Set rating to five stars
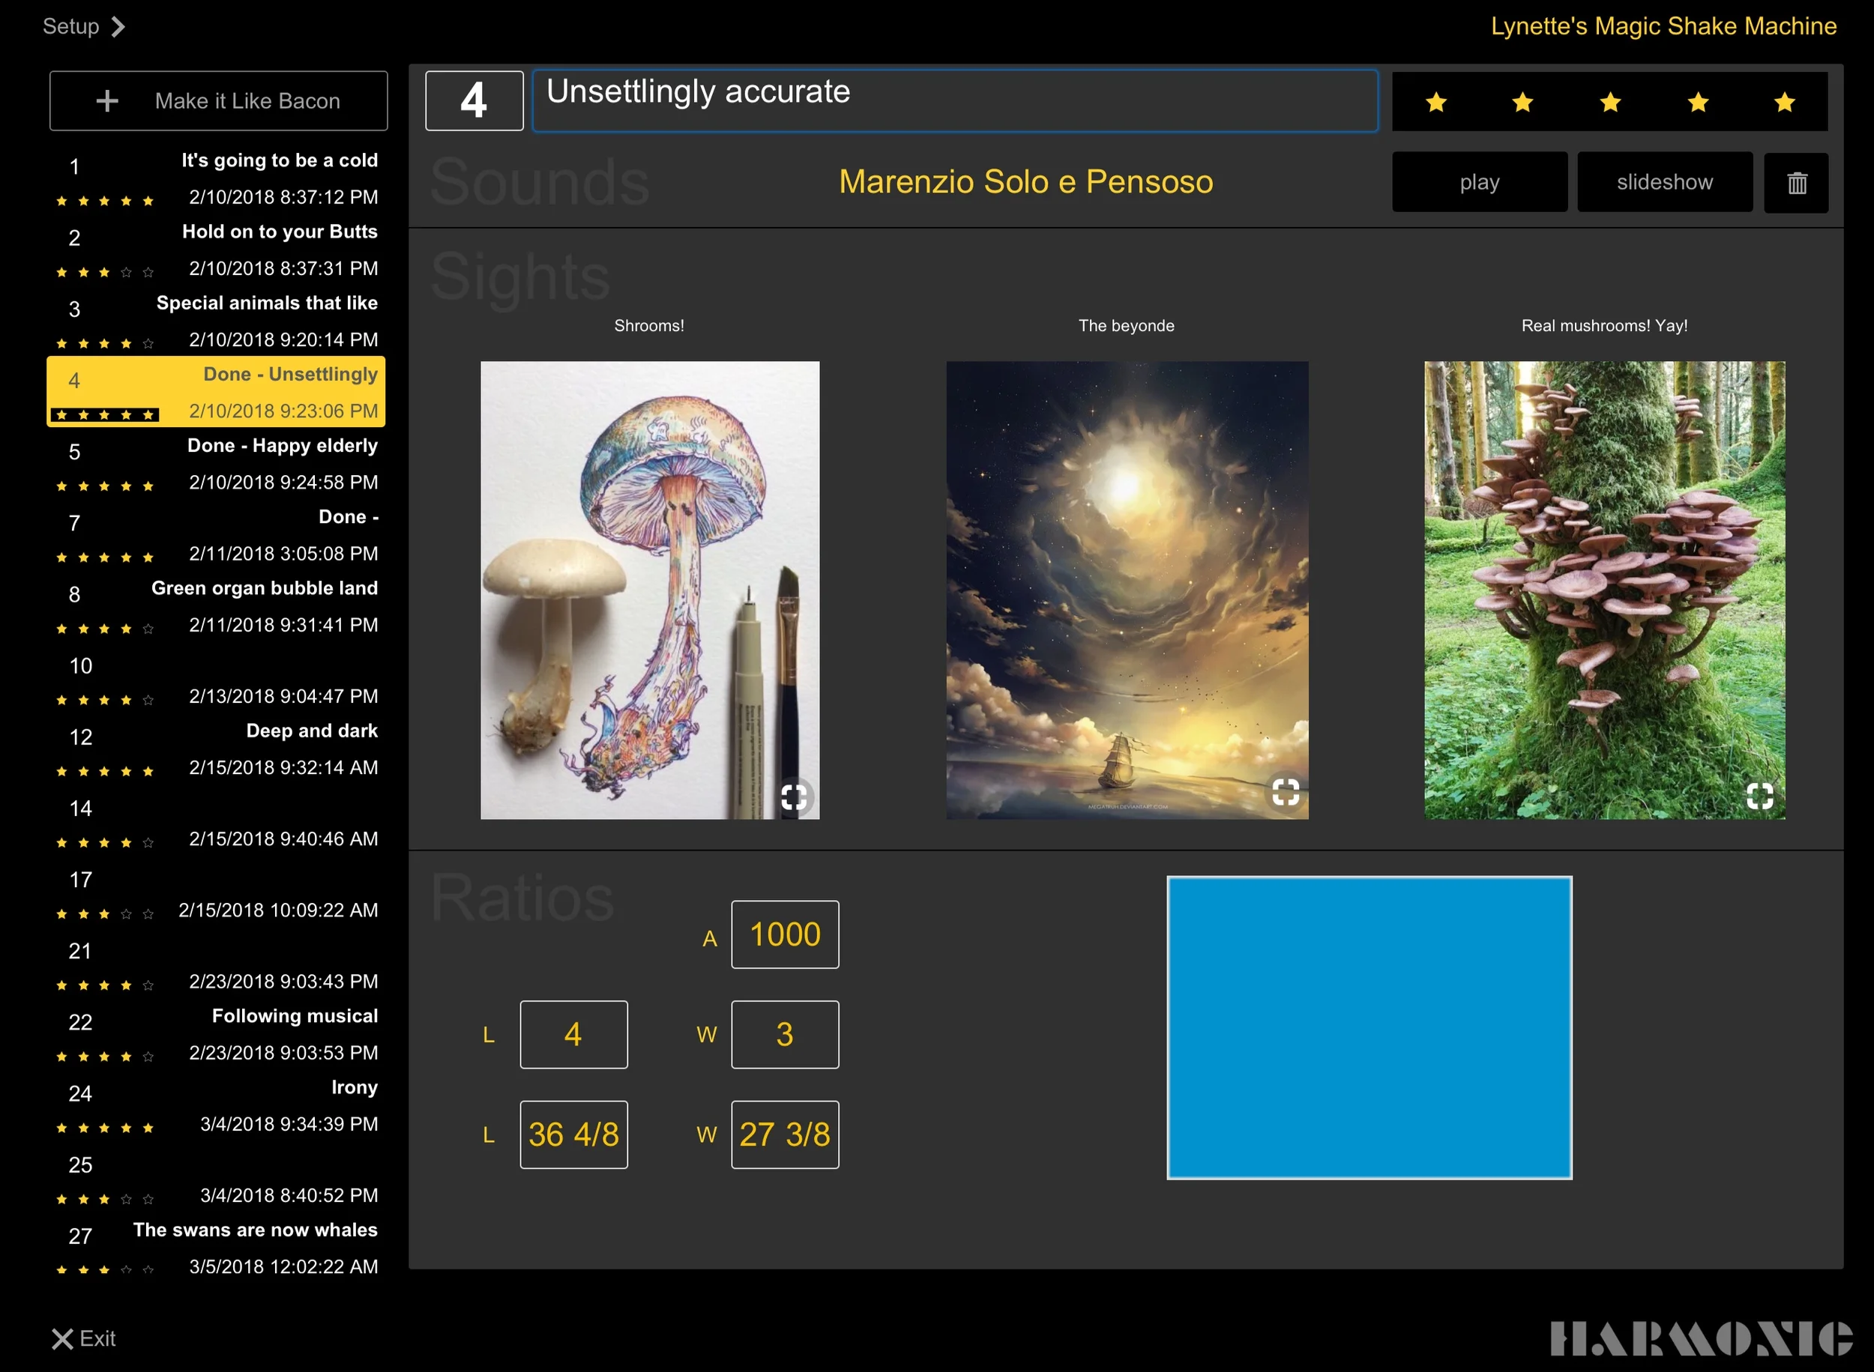Screen dimensions: 1874x1372 [1784, 102]
